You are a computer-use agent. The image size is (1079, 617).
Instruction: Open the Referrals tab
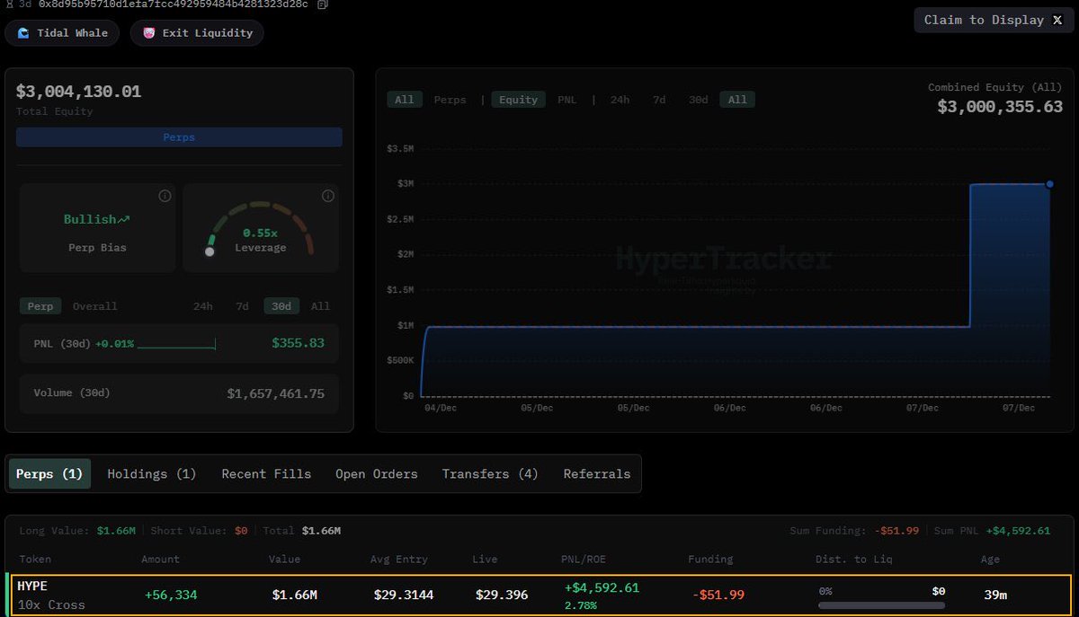click(x=597, y=473)
